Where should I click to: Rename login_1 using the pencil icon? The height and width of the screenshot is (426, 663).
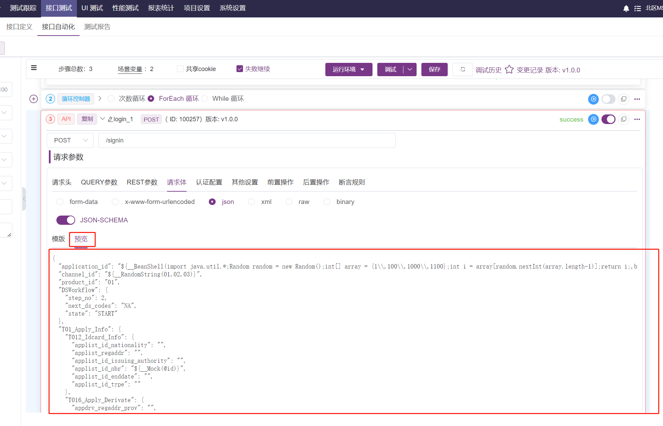click(x=110, y=119)
